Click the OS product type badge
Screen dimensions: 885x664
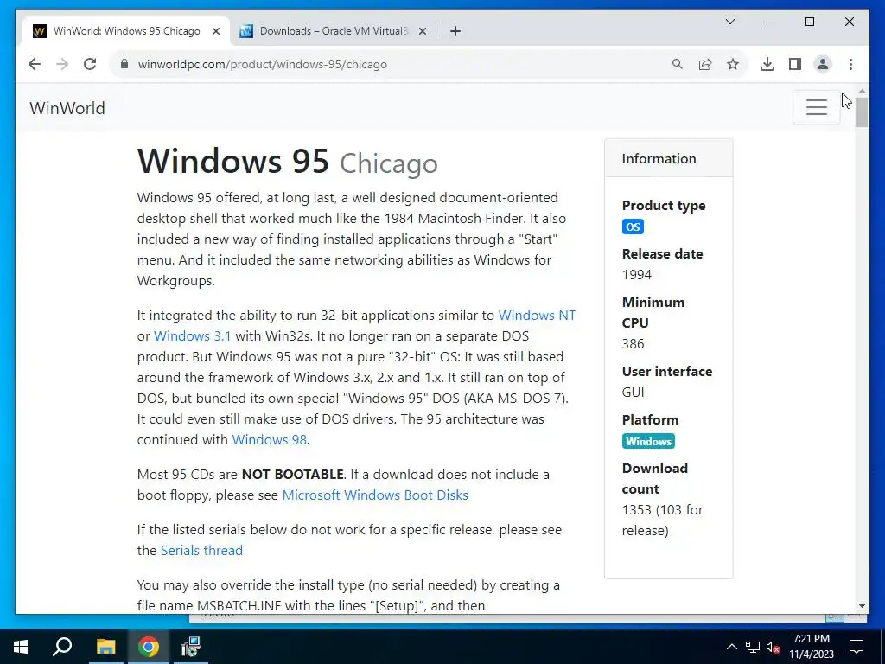(633, 227)
